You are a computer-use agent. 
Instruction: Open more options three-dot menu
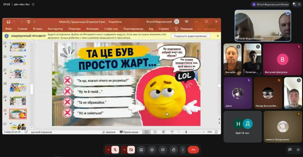183,150
